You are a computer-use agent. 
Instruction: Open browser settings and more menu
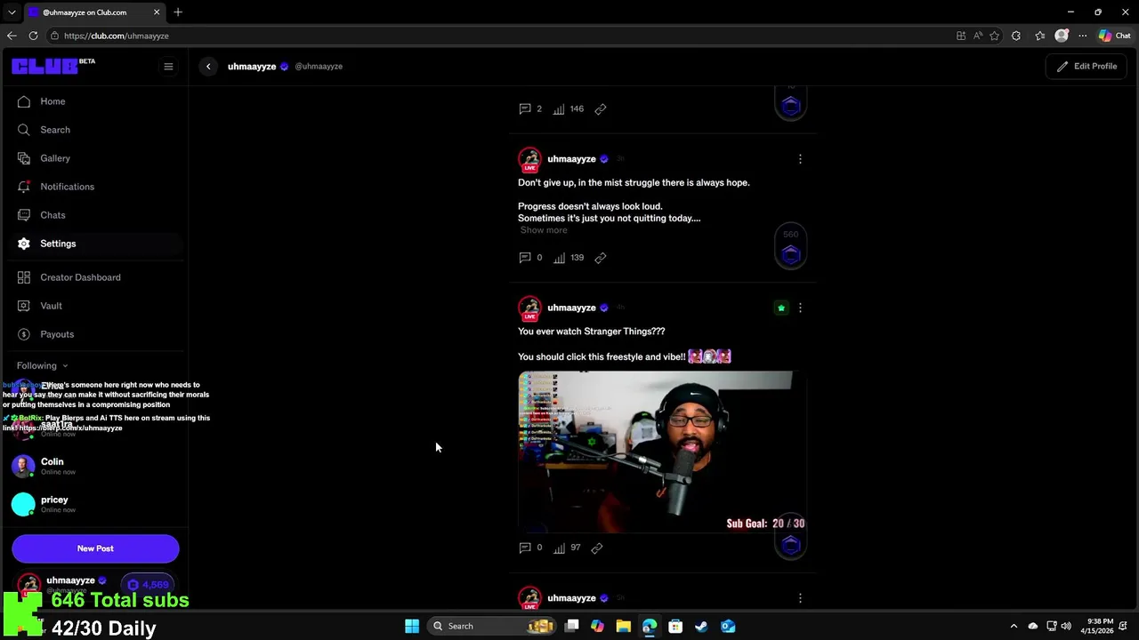pyautogui.click(x=1083, y=36)
